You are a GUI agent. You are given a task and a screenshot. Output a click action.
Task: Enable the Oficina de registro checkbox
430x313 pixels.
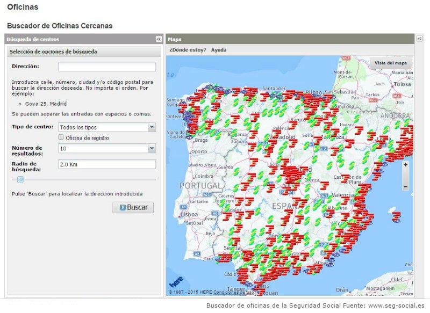tap(61, 138)
